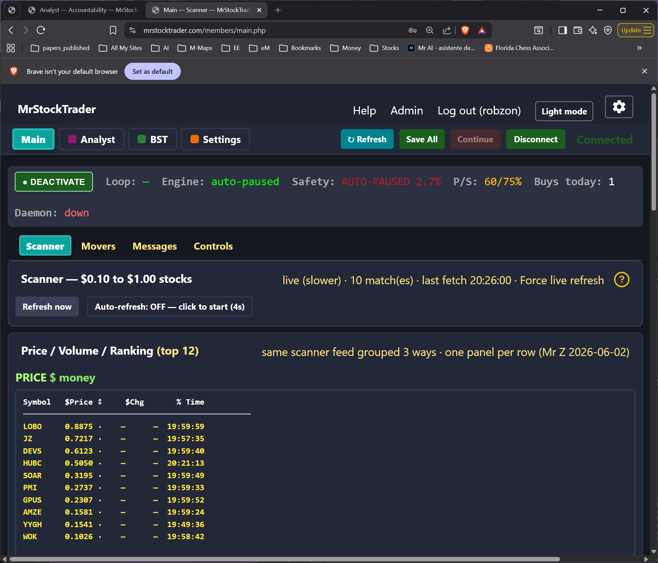The width and height of the screenshot is (658, 563).
Task: Open the password key icon
Action: (413, 30)
